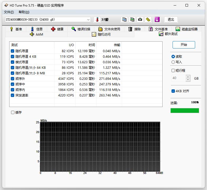Click the camera save screenshot icon
The image size is (207, 190).
(140, 20)
